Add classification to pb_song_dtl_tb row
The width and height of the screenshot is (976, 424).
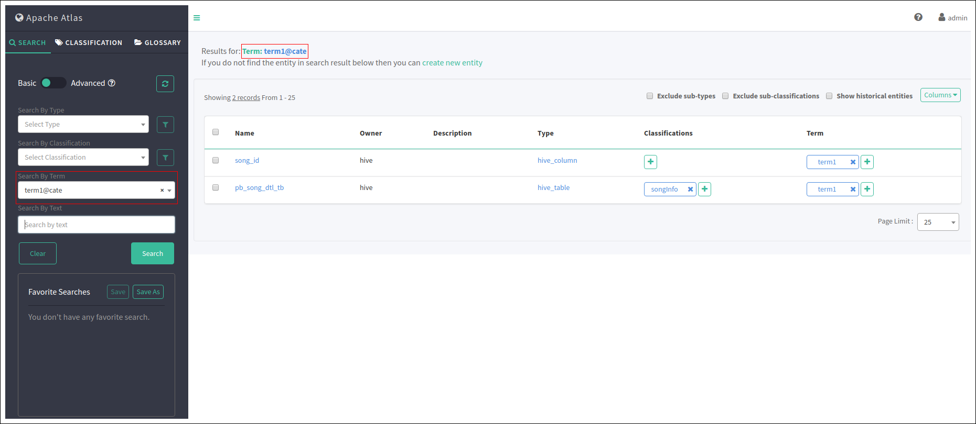point(705,189)
